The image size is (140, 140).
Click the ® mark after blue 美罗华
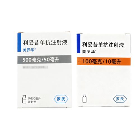coord(35,49)
